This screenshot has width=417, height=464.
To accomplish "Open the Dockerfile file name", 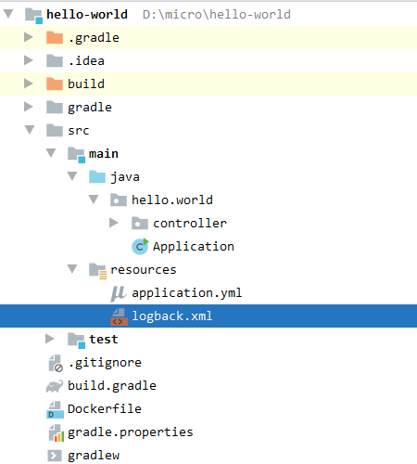I will 105,408.
